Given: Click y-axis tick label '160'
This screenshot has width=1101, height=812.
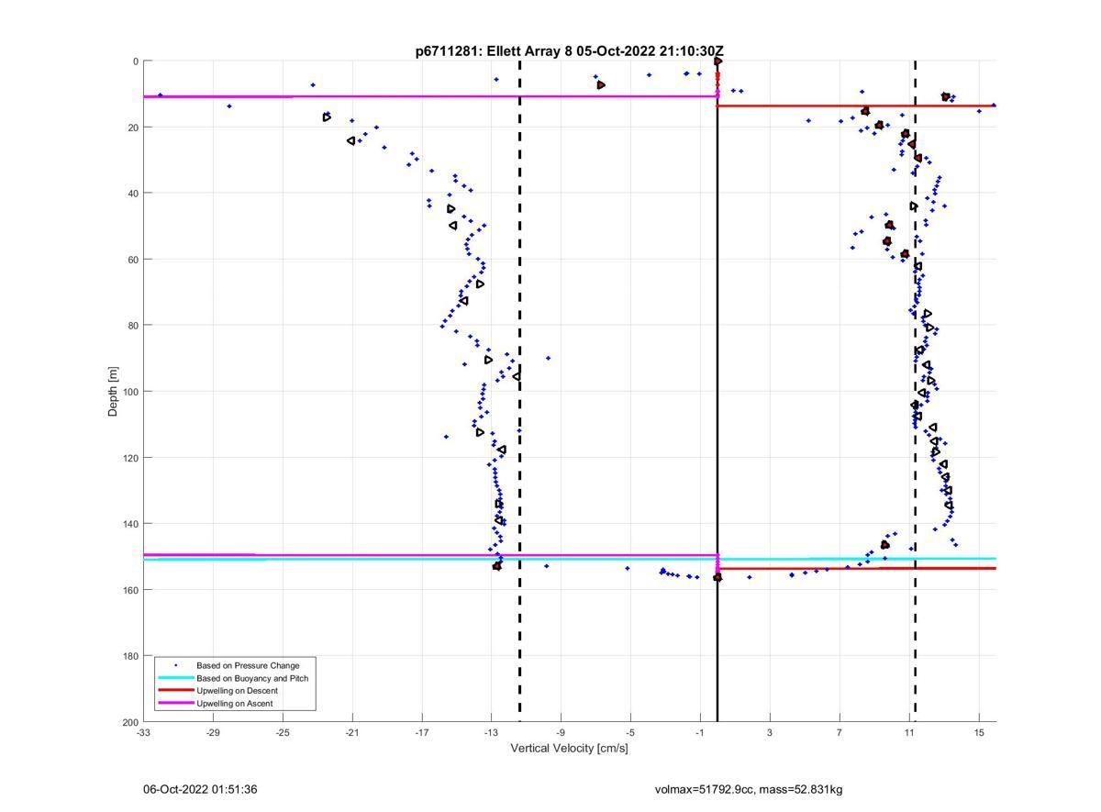Looking at the screenshot, I should [130, 590].
